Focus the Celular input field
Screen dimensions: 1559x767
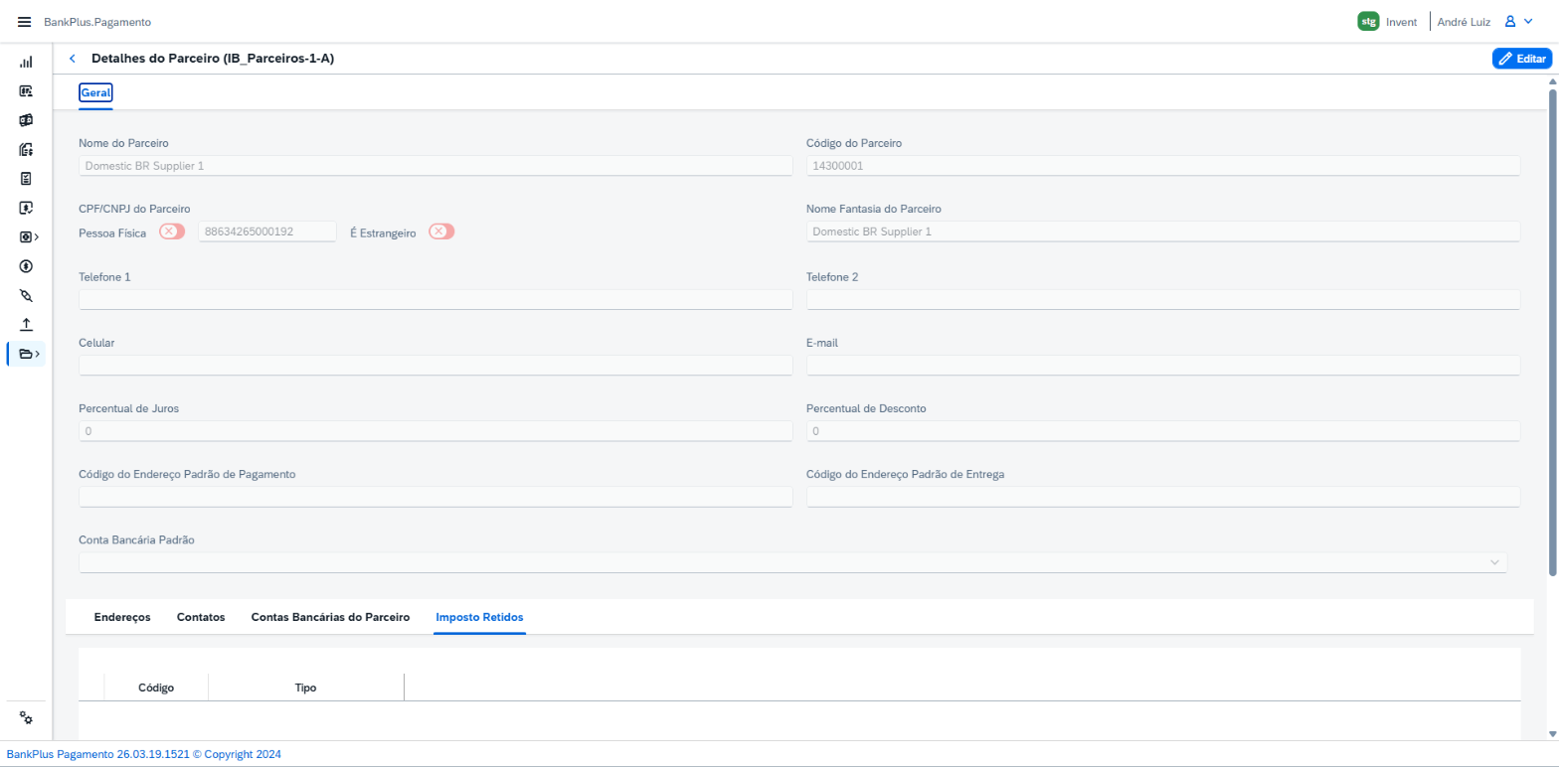pos(435,365)
